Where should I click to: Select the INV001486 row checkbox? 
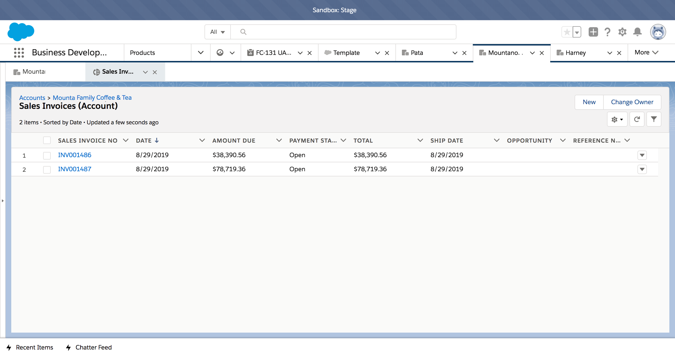pyautogui.click(x=47, y=156)
